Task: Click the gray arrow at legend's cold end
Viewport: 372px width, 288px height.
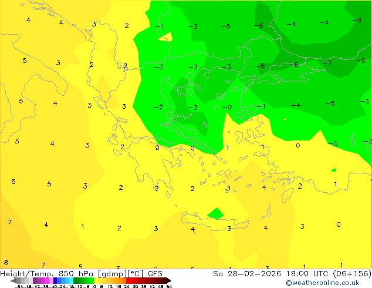Action: pos(13,280)
